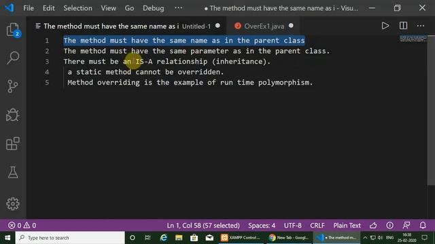
Task: Click the VS Code logo icon
Action: pyautogui.click(x=9, y=7)
